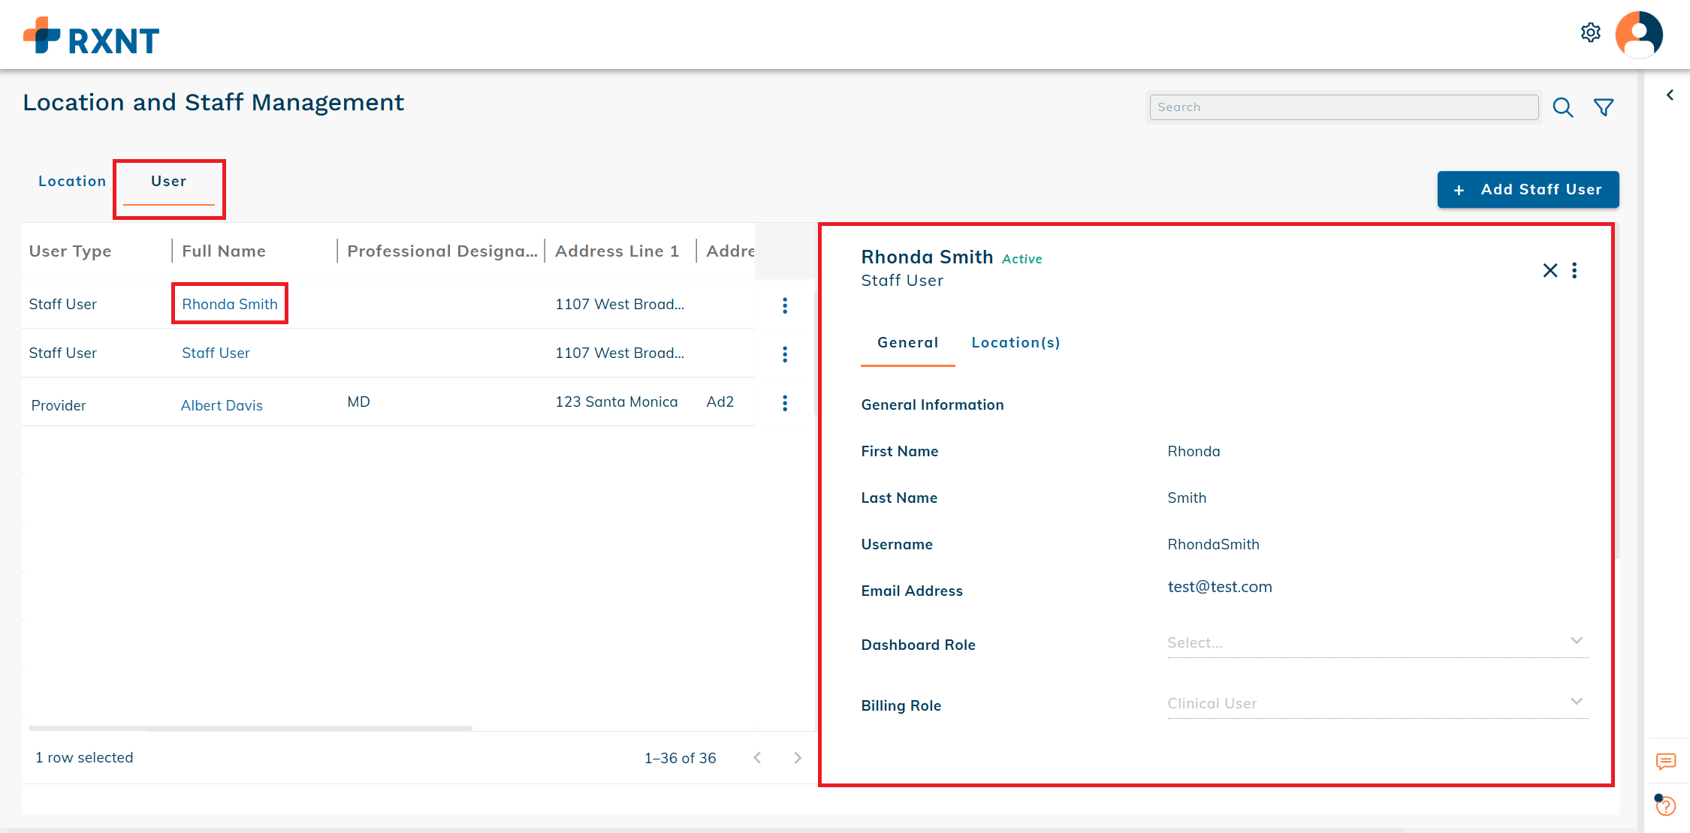Open row options for Rhonda Smith

[x=785, y=305]
